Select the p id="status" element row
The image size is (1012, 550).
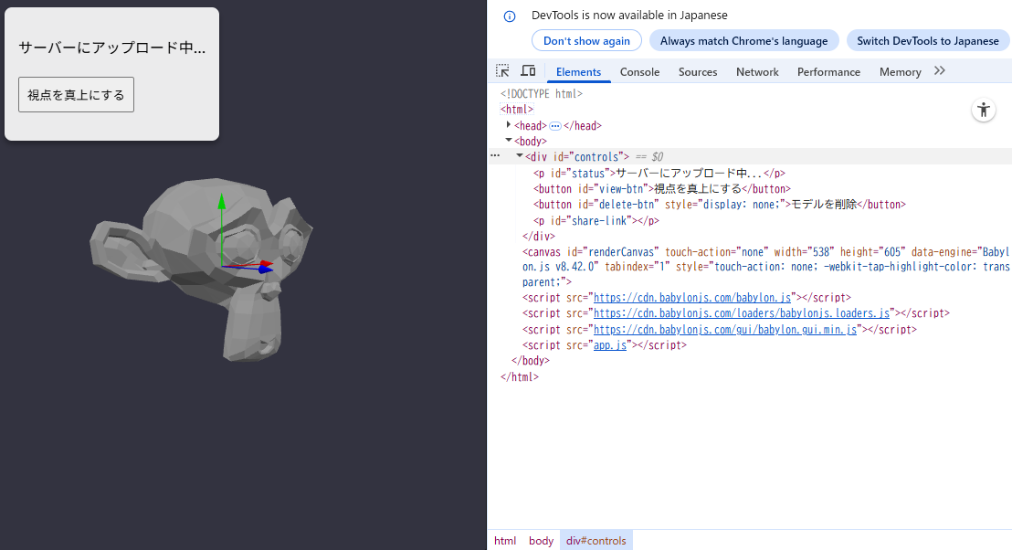click(659, 173)
